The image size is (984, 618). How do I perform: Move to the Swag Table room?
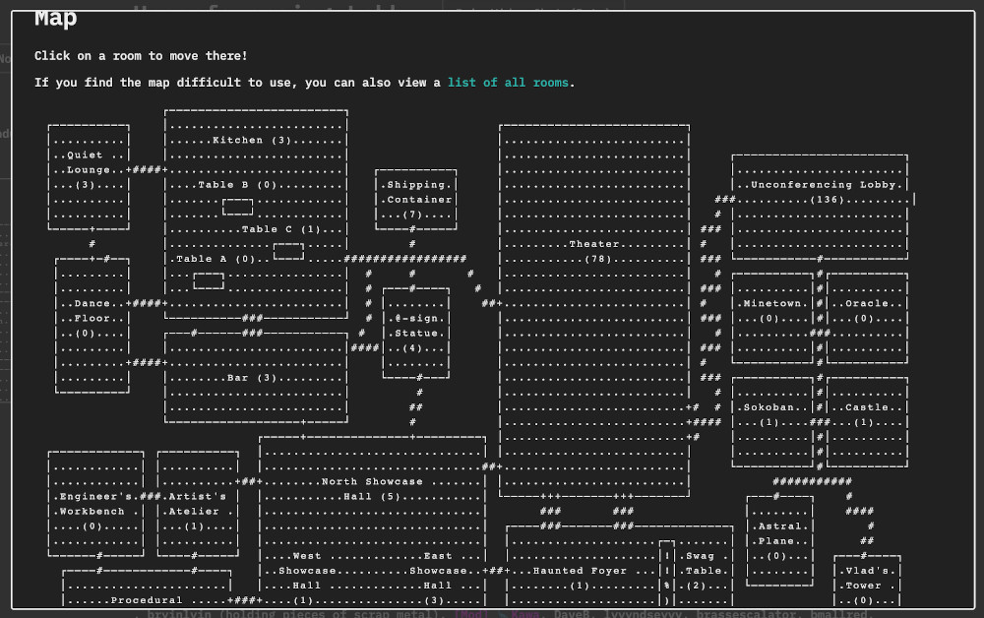(704, 571)
